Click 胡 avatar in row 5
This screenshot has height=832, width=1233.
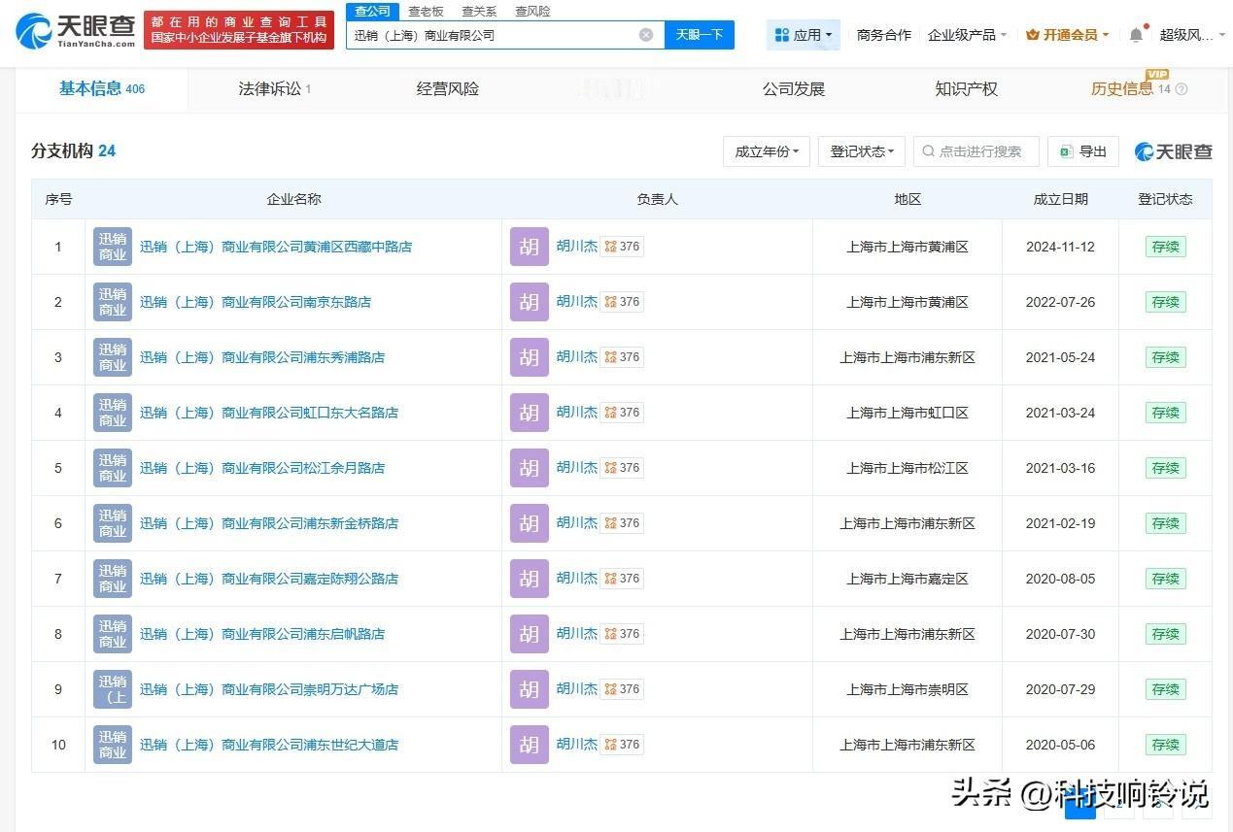point(529,468)
